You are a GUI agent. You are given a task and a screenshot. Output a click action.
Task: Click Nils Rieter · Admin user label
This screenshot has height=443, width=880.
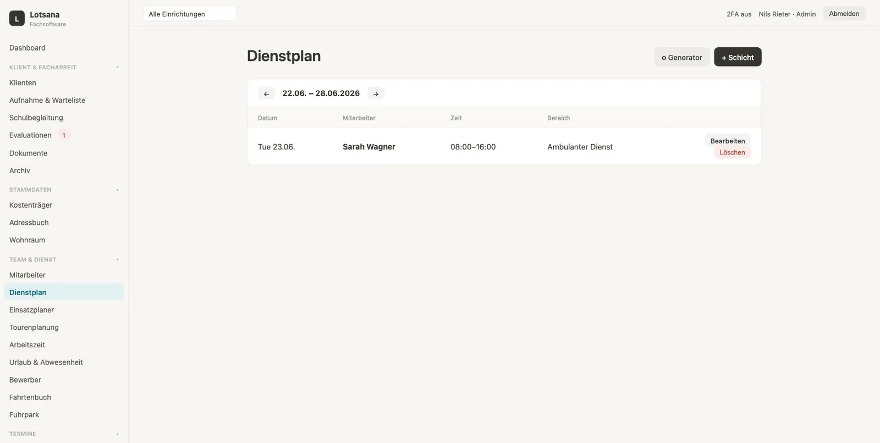tap(787, 14)
